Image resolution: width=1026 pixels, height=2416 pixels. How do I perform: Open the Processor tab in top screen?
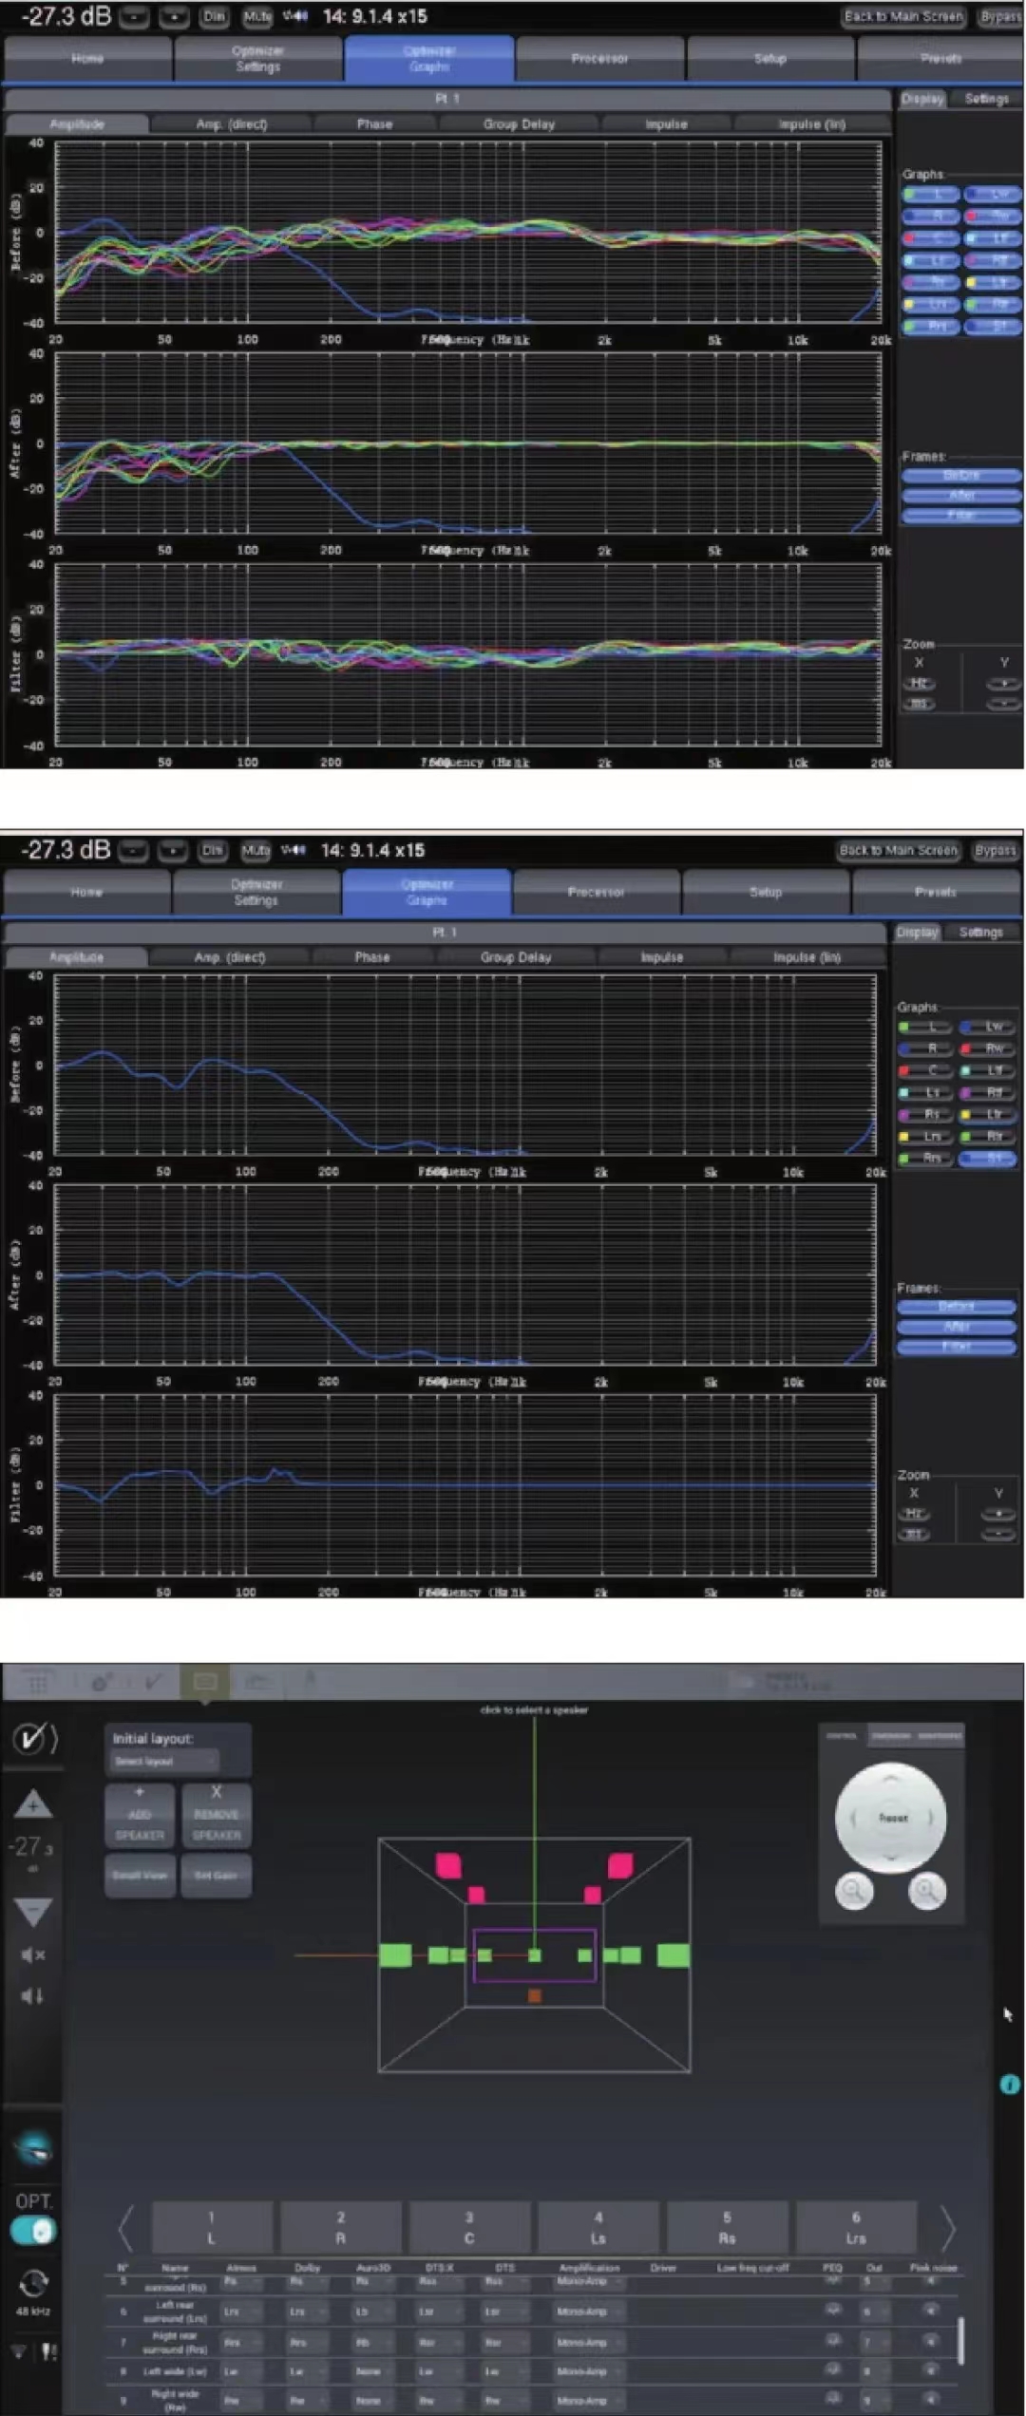599,59
